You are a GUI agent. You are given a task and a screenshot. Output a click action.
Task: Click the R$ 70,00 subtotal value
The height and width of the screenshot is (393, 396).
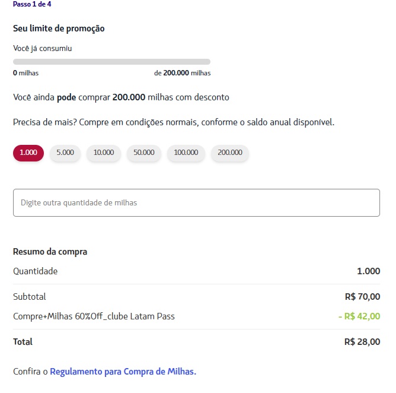pyautogui.click(x=362, y=297)
